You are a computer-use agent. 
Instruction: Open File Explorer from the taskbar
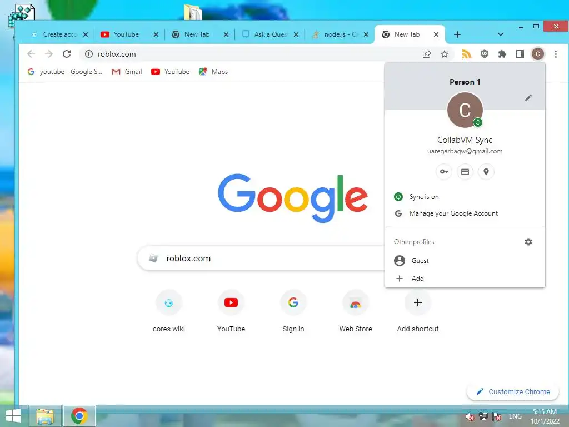45,416
